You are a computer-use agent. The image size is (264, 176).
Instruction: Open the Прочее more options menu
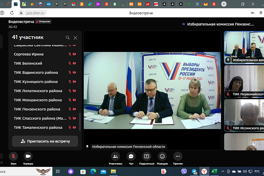click(178, 157)
